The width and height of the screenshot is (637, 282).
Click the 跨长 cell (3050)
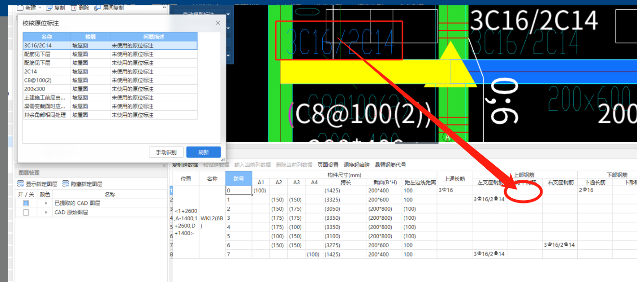pyautogui.click(x=345, y=209)
